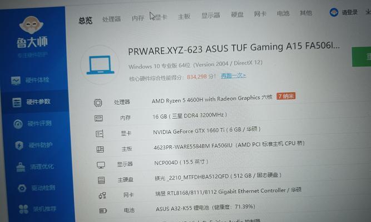Click the processor chip icon
The image size is (371, 222).
click(98, 103)
